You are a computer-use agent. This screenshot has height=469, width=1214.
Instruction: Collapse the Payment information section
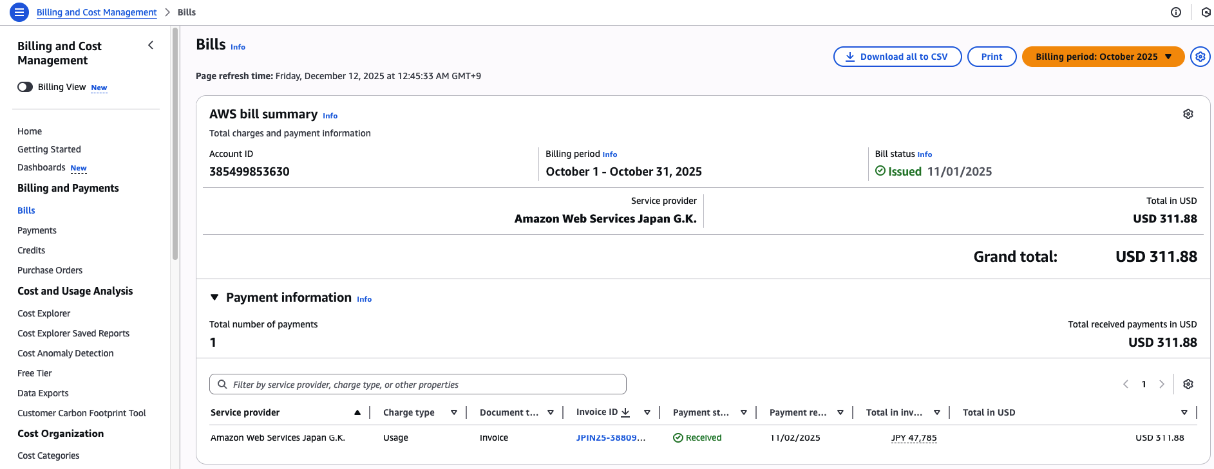click(214, 297)
